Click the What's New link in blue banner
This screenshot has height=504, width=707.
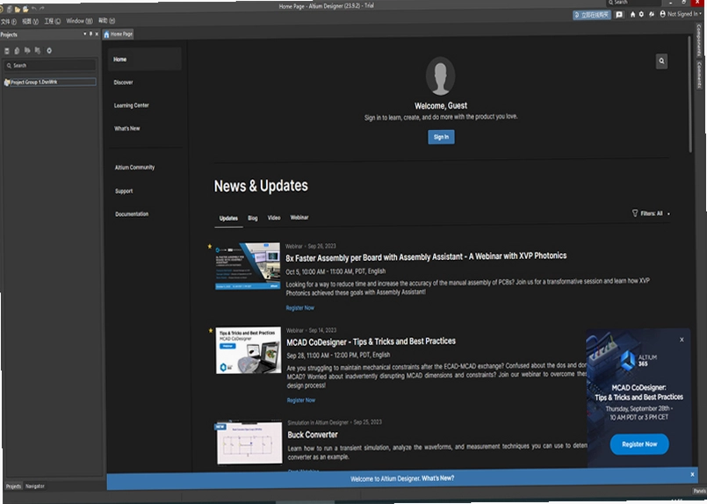(438, 479)
